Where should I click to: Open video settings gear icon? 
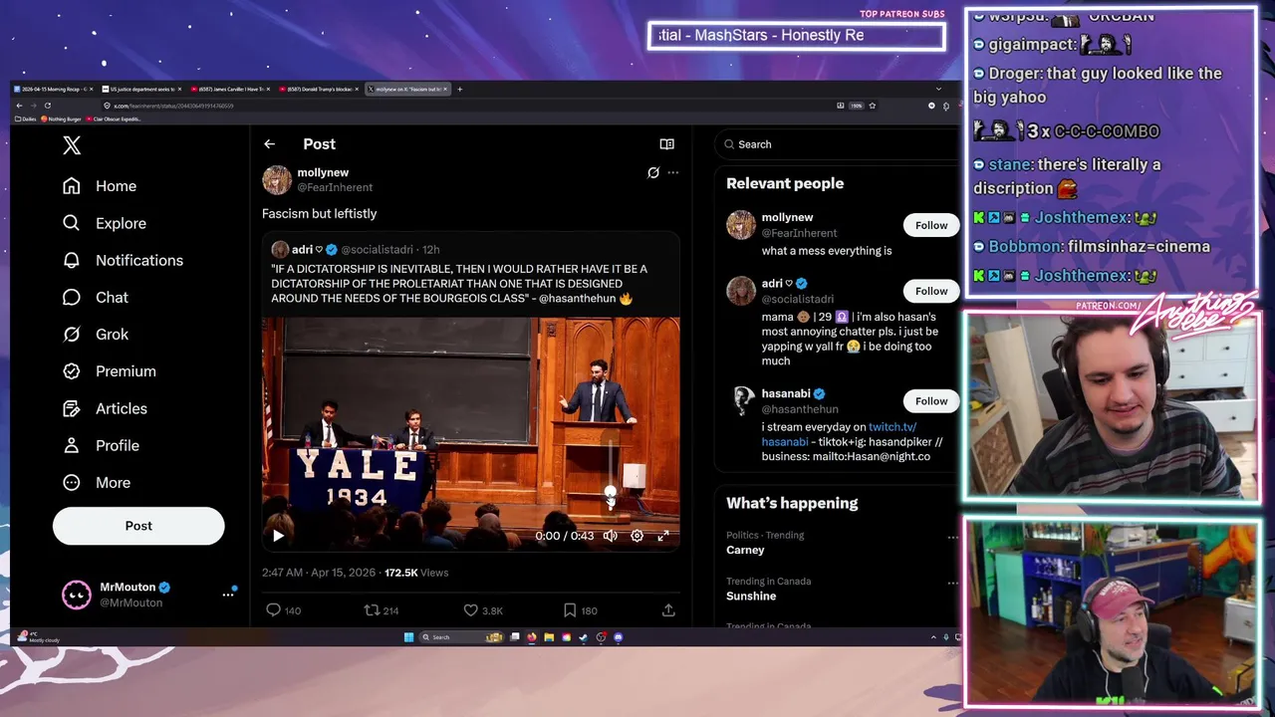637,536
